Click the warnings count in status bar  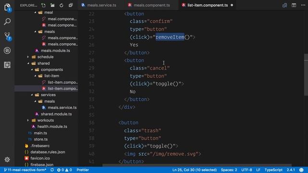[x=68, y=170]
